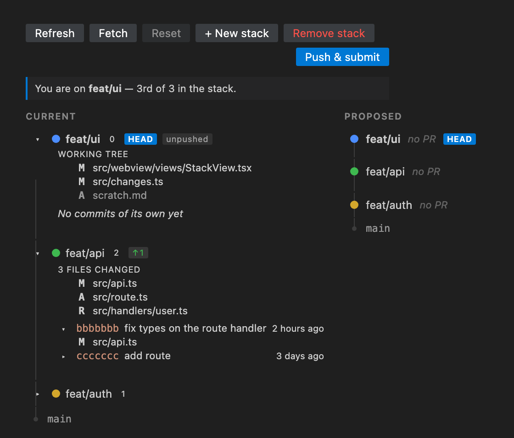Collapse the feat/ui branch in Current
This screenshot has width=514, height=438.
click(x=38, y=139)
